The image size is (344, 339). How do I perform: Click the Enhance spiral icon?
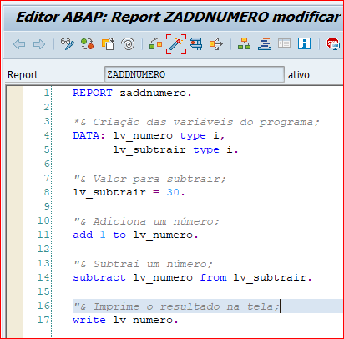[128, 44]
